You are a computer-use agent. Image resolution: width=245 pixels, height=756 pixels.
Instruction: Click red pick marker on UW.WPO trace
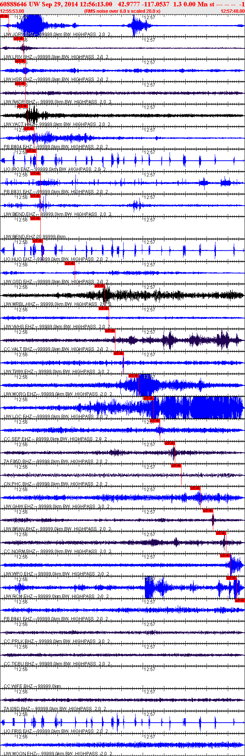click(x=225, y=556)
